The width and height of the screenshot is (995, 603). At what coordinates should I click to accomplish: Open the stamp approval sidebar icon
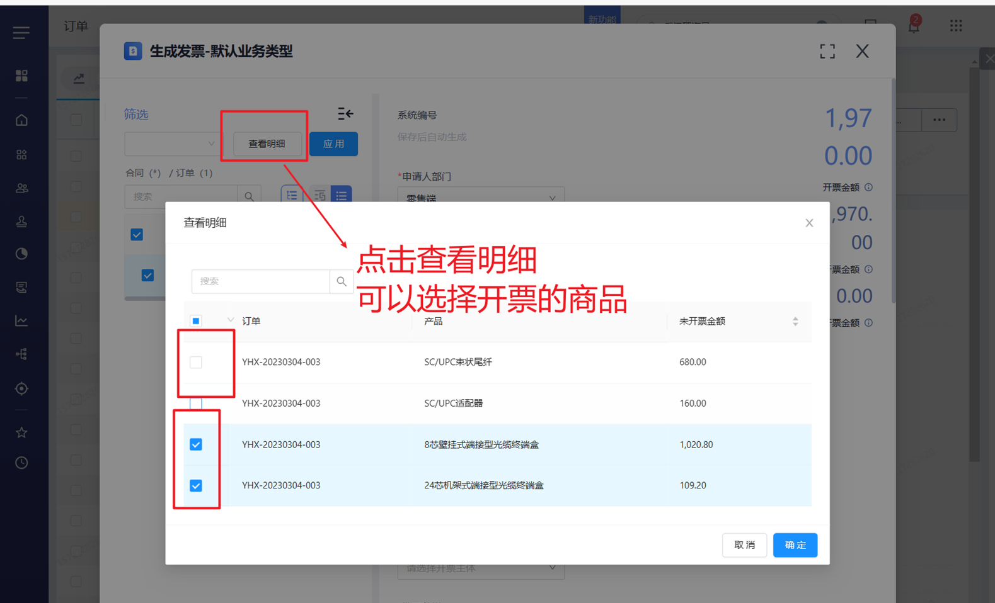(21, 221)
